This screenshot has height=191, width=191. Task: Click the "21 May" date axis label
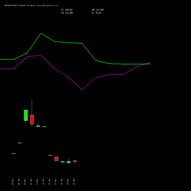tap(55, 182)
